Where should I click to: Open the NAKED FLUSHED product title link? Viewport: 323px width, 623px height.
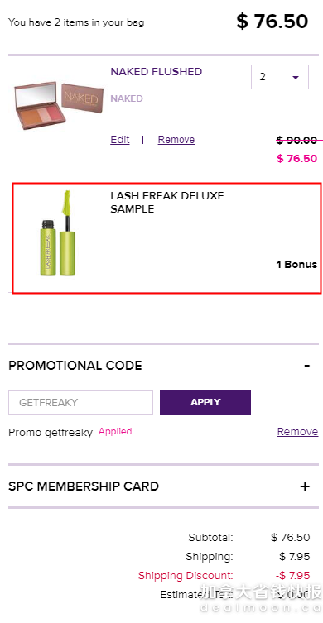(157, 72)
